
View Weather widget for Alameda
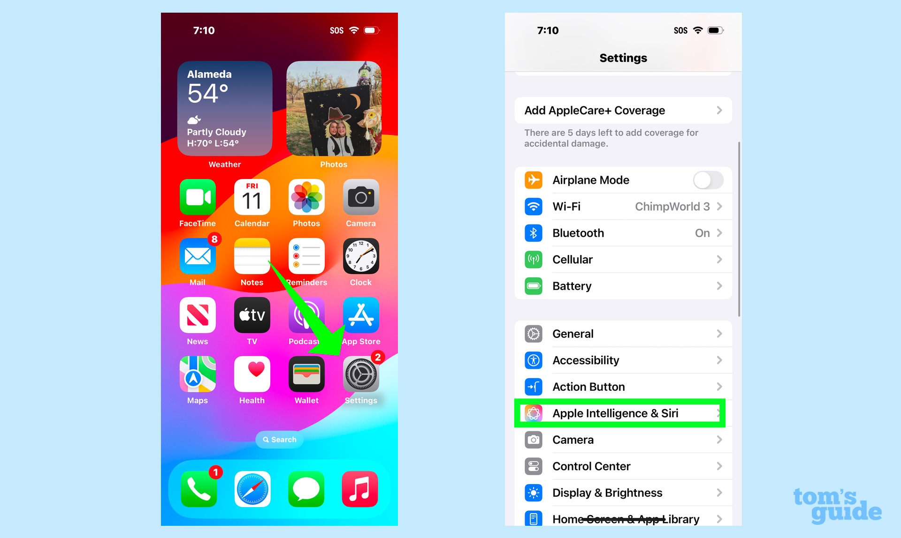pos(224,109)
